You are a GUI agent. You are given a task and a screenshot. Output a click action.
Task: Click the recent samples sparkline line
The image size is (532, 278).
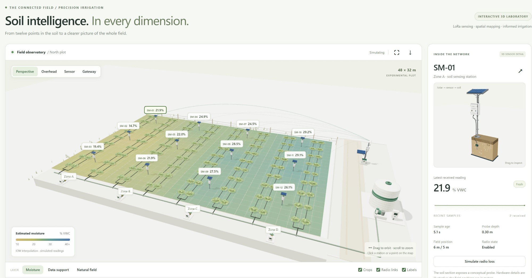point(479,205)
